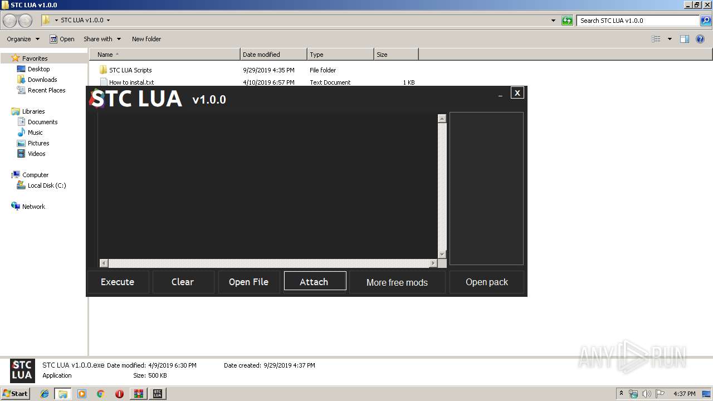This screenshot has width=713, height=401.
Task: Click the folder root breadcrumb dropdown arrow
Action: tap(56, 20)
